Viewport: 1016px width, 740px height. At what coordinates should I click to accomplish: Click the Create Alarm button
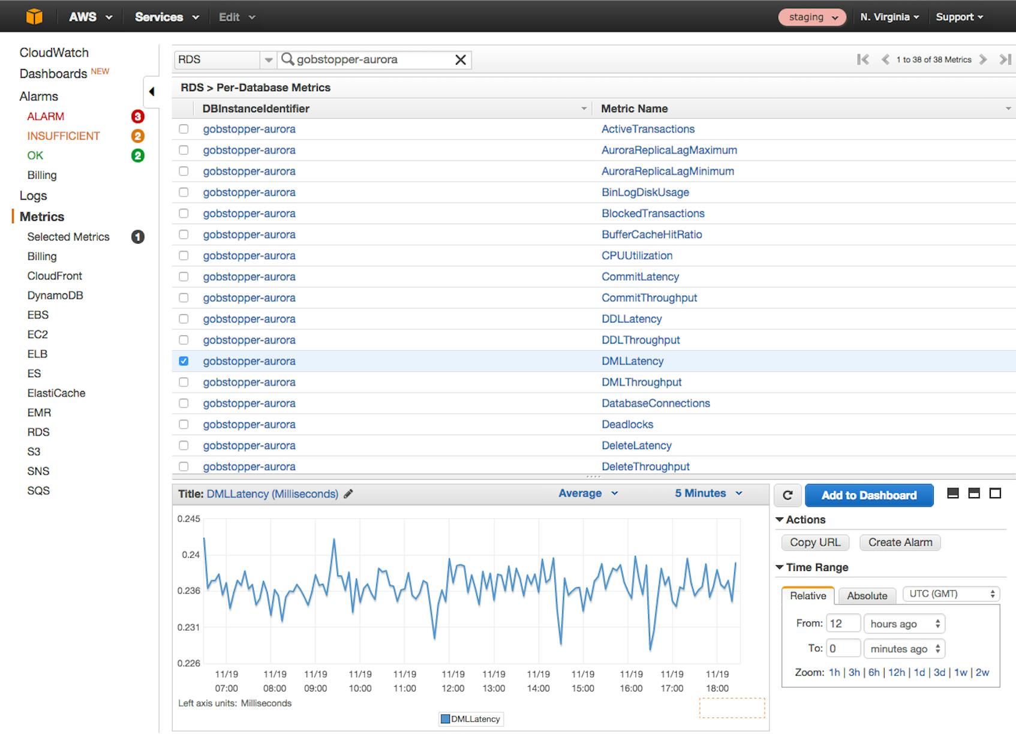point(899,542)
